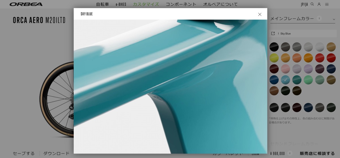This screenshot has width=340, height=158.
Task: Click info icon beside メインフレームカラー
Action: (319, 18)
